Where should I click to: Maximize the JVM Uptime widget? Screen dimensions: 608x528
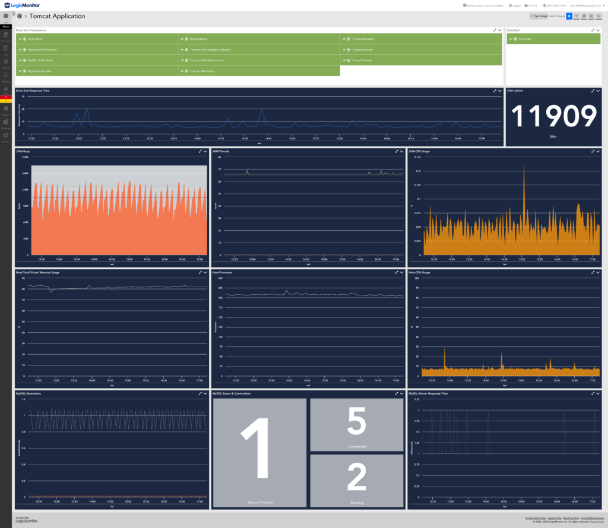tap(593, 91)
